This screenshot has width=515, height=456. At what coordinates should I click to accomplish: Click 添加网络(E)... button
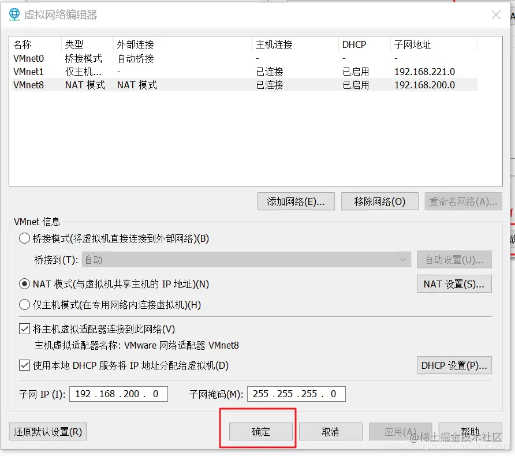(296, 201)
